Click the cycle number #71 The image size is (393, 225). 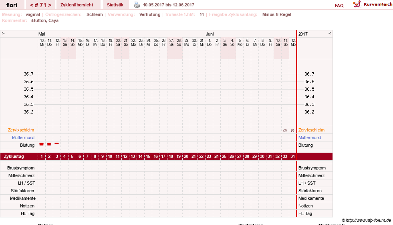[x=40, y=5]
